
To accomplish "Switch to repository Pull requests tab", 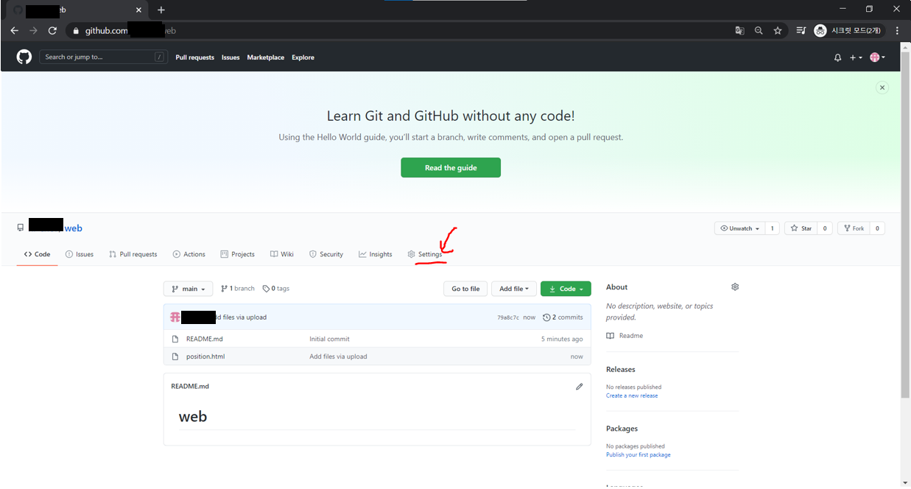I will click(133, 254).
